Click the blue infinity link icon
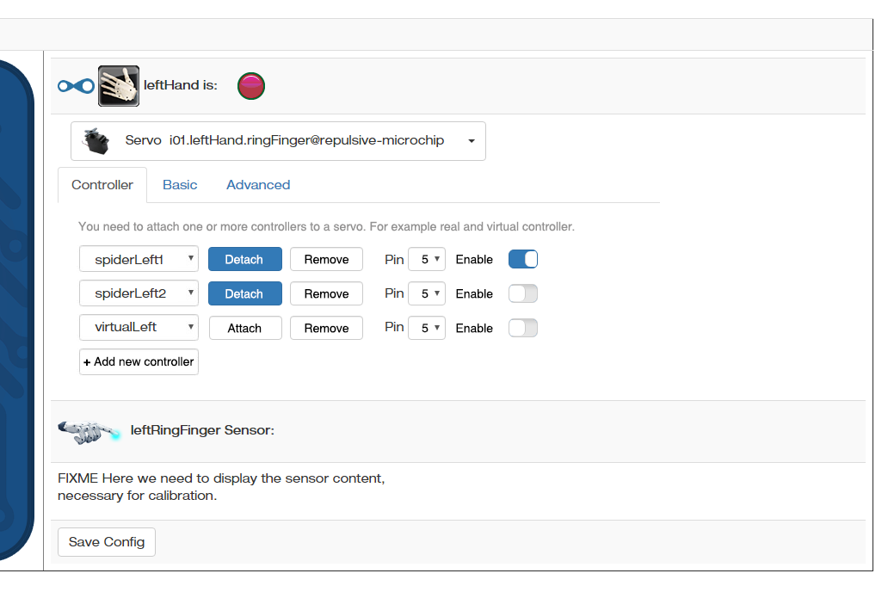 coord(76,86)
